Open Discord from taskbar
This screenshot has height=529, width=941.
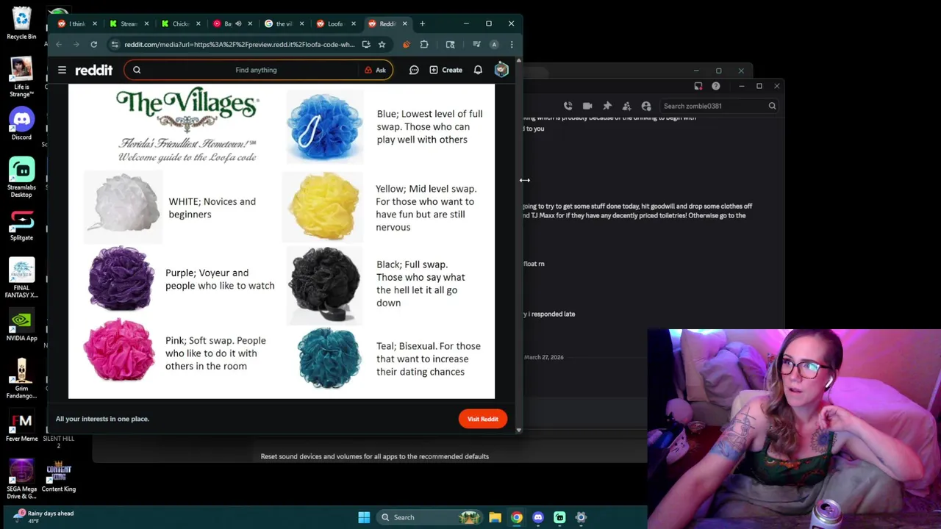[538, 517]
